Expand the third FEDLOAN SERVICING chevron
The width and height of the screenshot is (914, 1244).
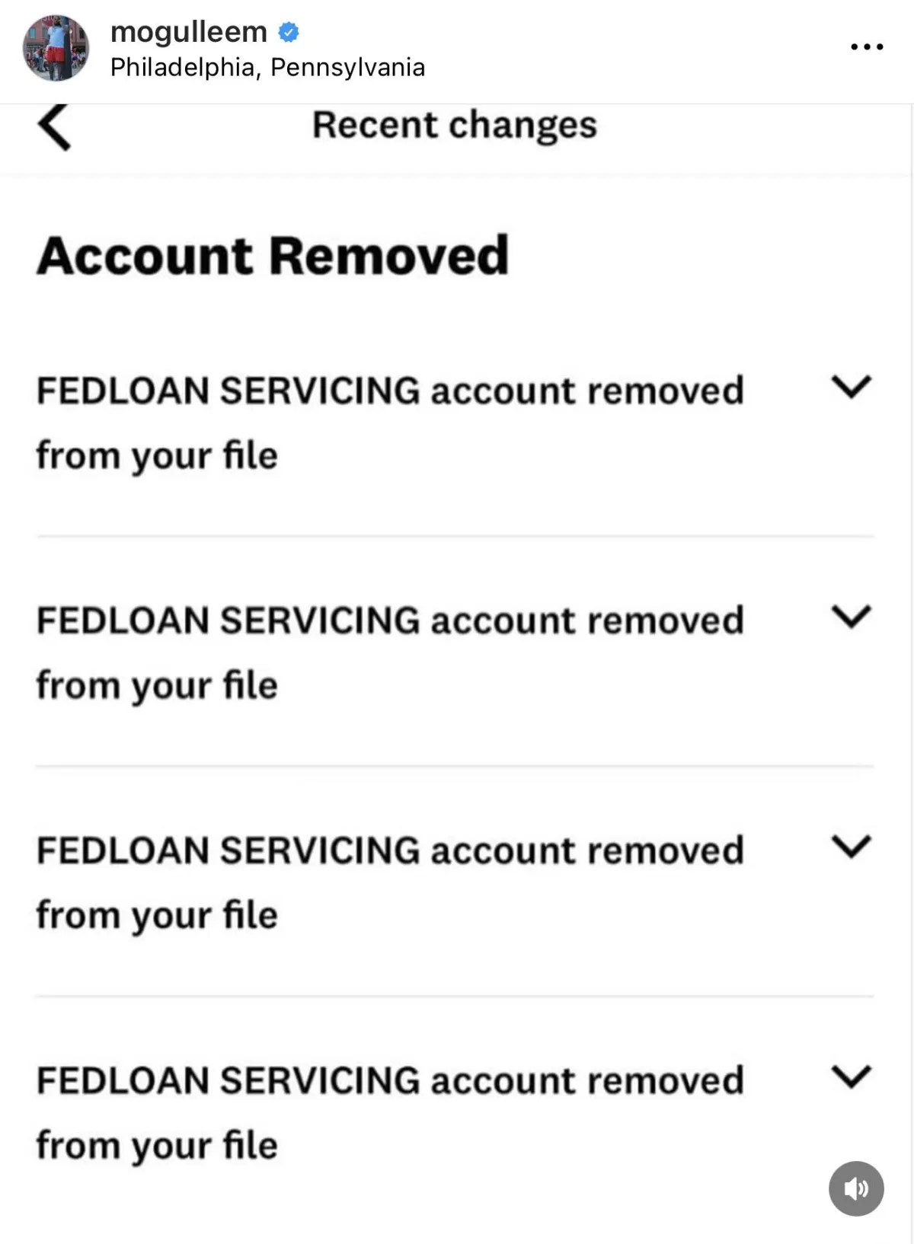click(x=851, y=847)
